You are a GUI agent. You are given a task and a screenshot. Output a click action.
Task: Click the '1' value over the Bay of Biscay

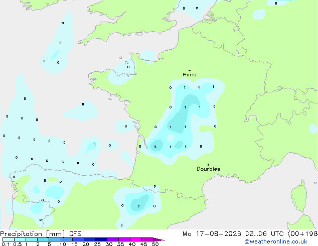(95, 145)
